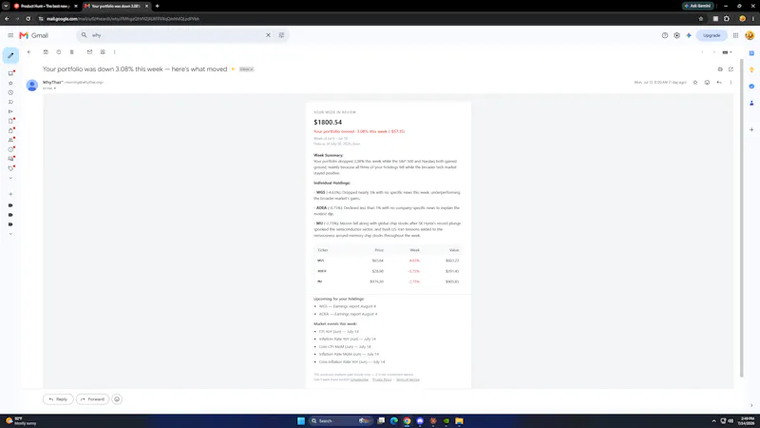The image size is (760, 428).
Task: Click Move to folder icon
Action: [x=103, y=52]
